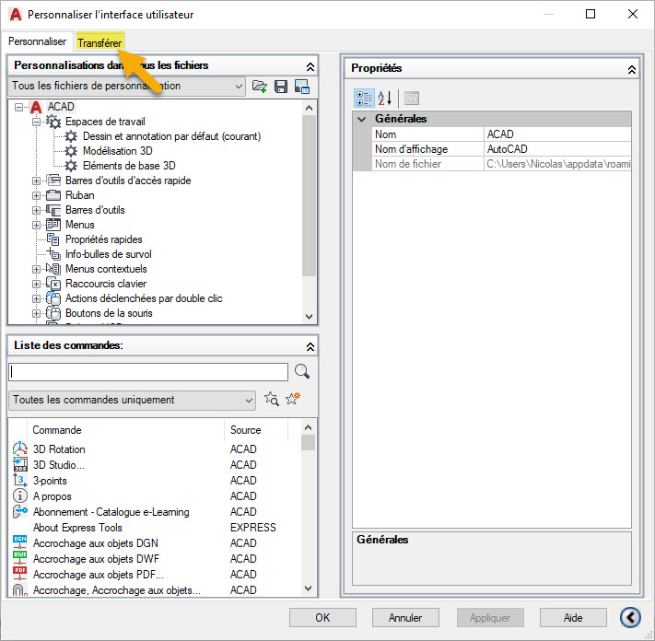Click the command list scrollbar down arrow
This screenshot has width=655, height=641.
[309, 589]
